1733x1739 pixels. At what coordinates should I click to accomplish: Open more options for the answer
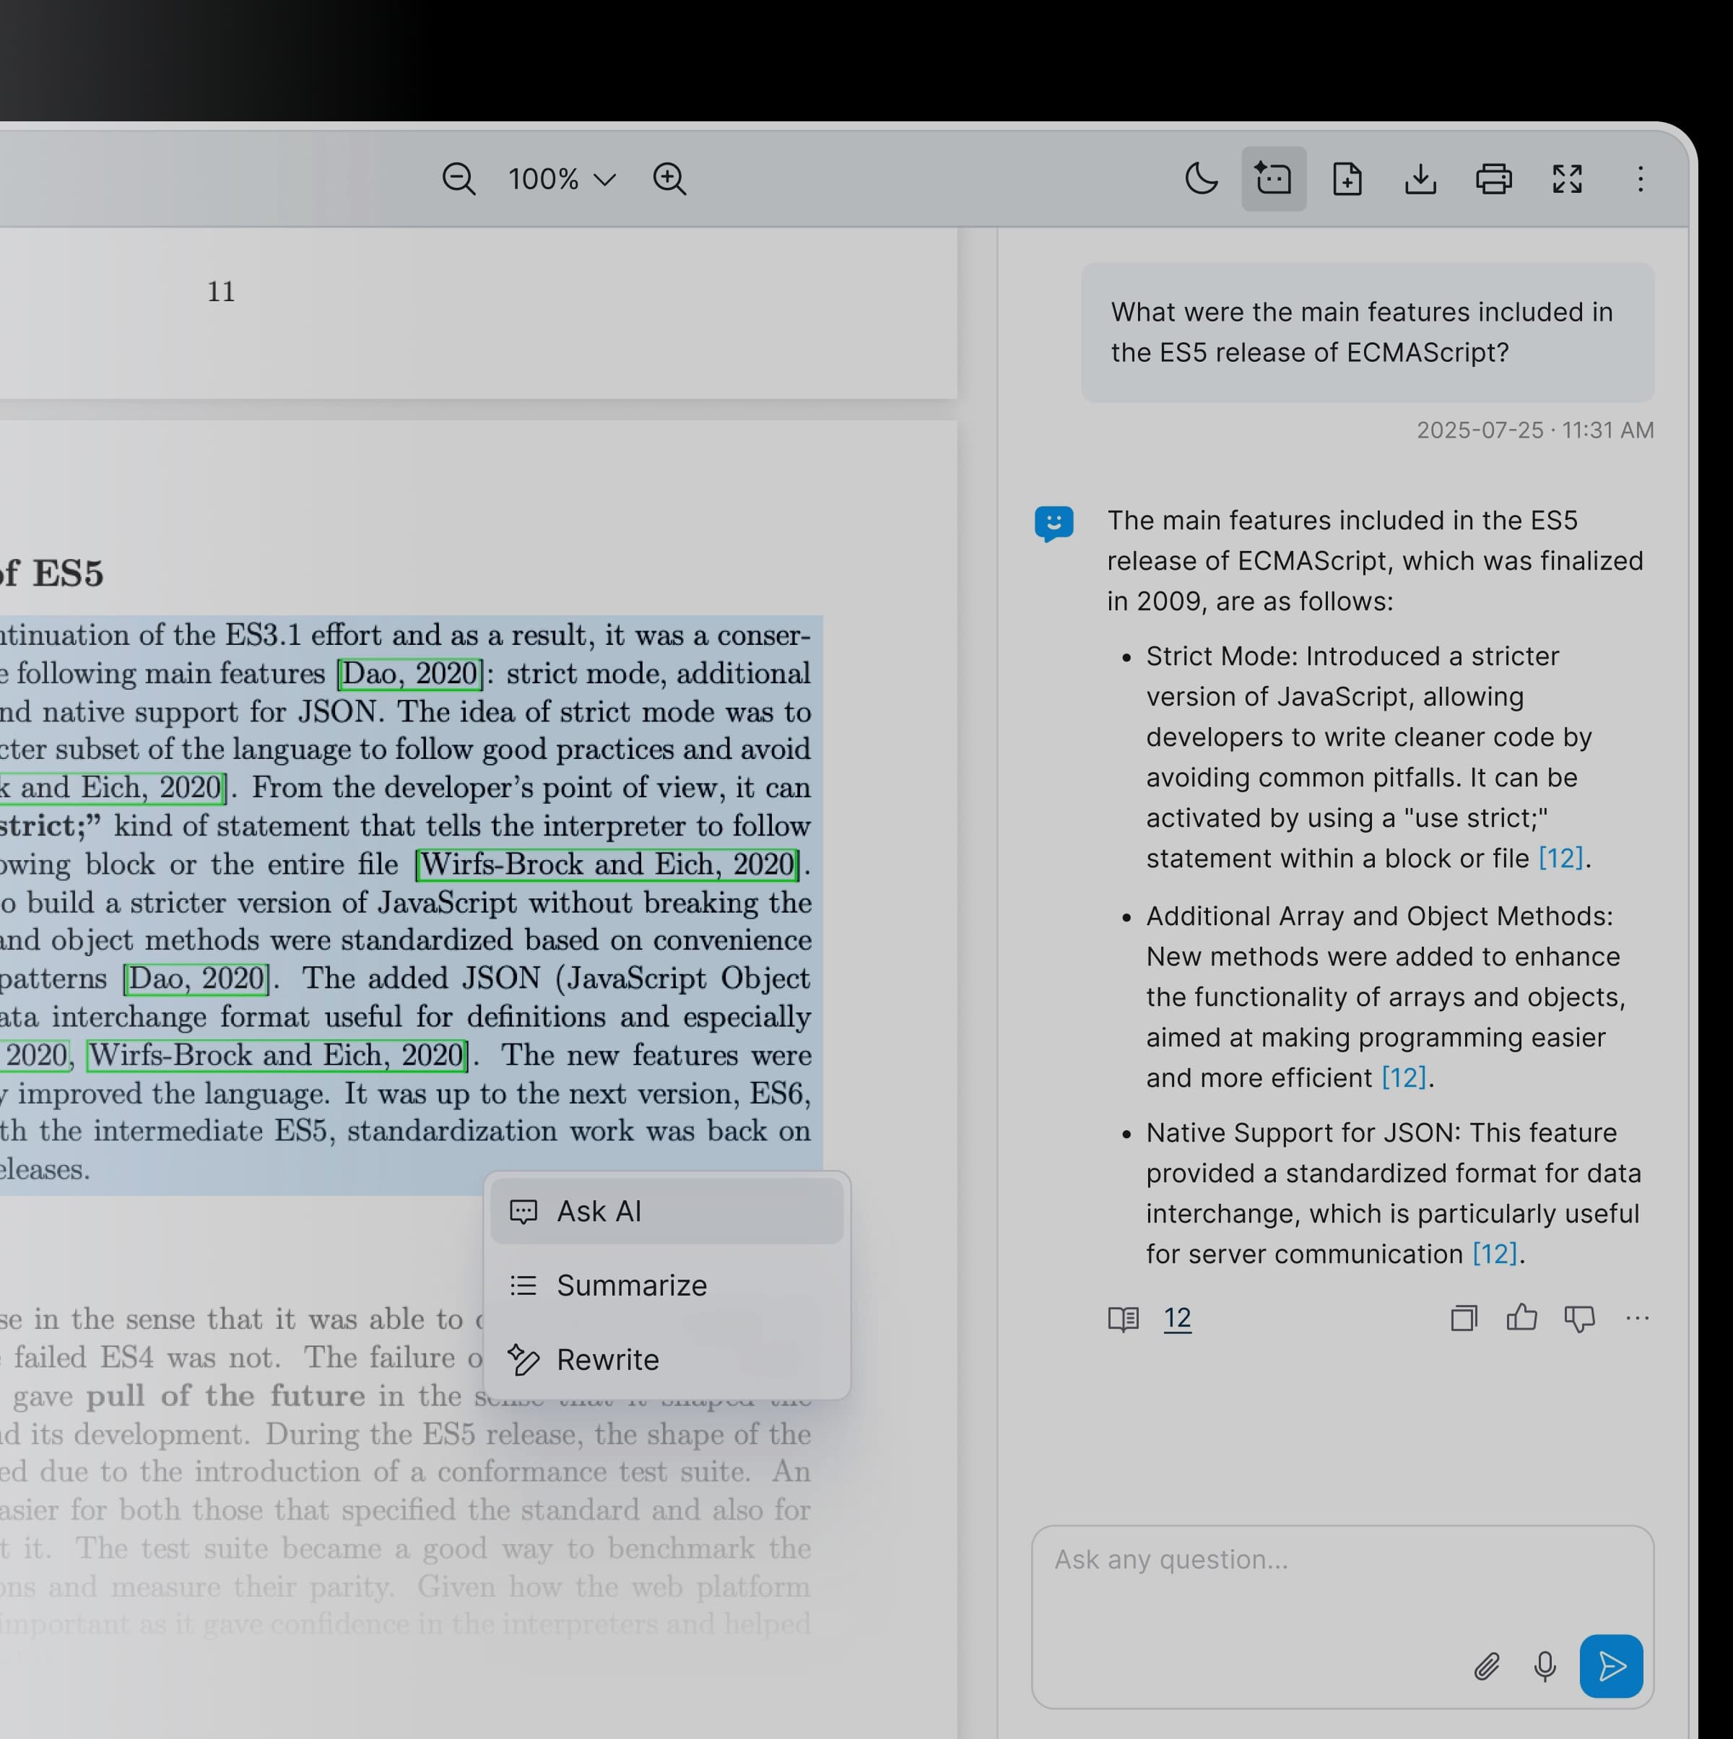[1638, 1319]
